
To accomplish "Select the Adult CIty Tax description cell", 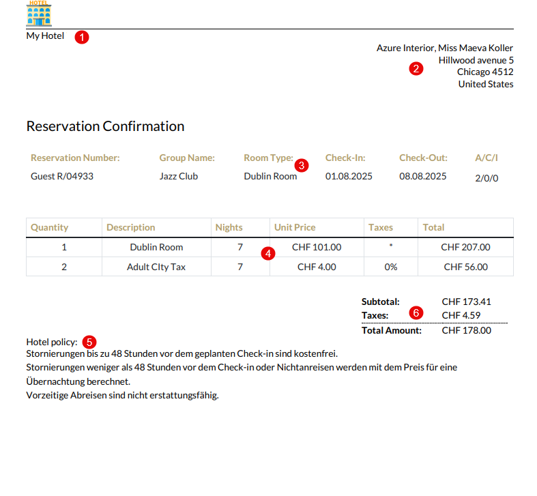I will pos(156,267).
